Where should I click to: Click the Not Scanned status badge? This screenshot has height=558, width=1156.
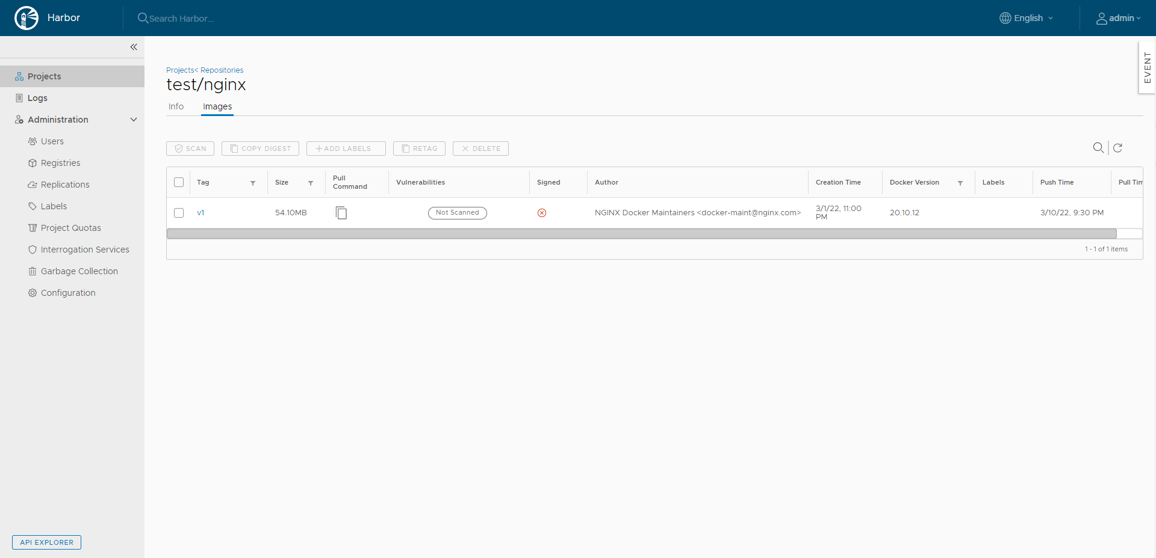coord(458,213)
